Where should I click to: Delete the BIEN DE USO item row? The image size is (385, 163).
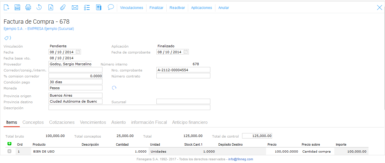pyautogui.click(x=9, y=151)
